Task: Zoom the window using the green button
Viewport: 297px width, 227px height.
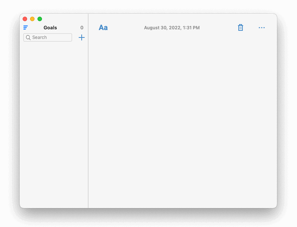Action: point(40,19)
